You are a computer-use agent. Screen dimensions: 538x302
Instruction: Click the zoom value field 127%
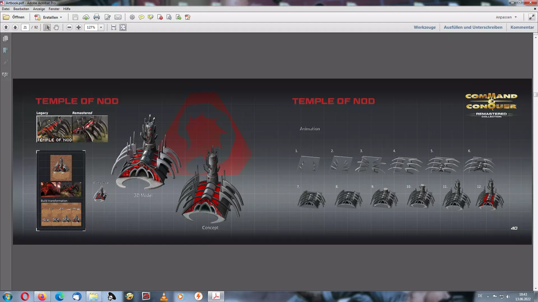91,27
